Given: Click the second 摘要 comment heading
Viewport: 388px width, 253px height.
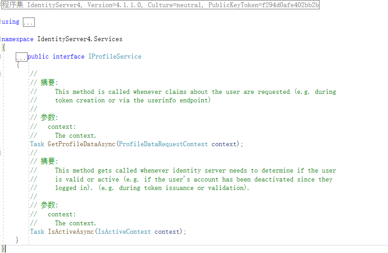Looking at the screenshot, I should point(49,161).
